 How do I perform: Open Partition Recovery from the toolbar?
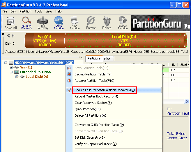26,23
